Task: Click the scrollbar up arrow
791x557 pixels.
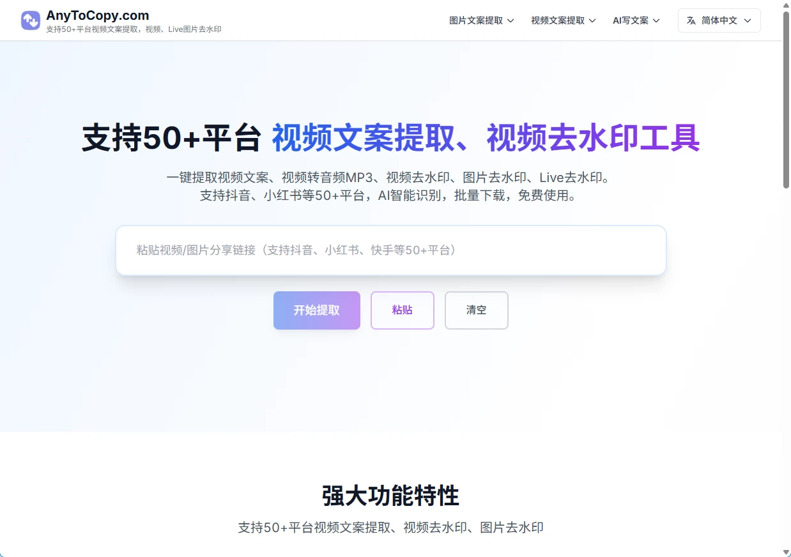Action: (x=786, y=5)
